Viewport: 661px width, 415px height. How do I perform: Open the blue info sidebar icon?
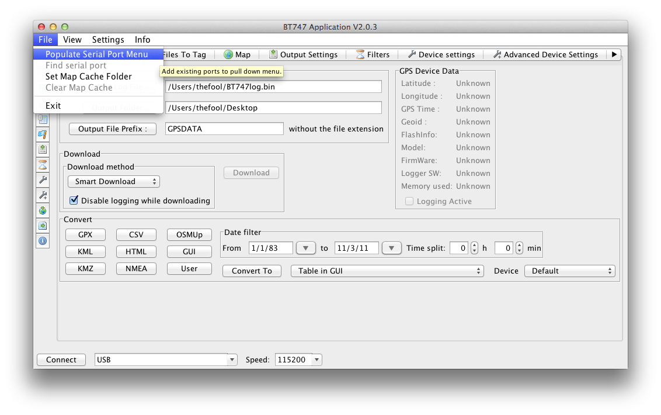click(x=43, y=241)
